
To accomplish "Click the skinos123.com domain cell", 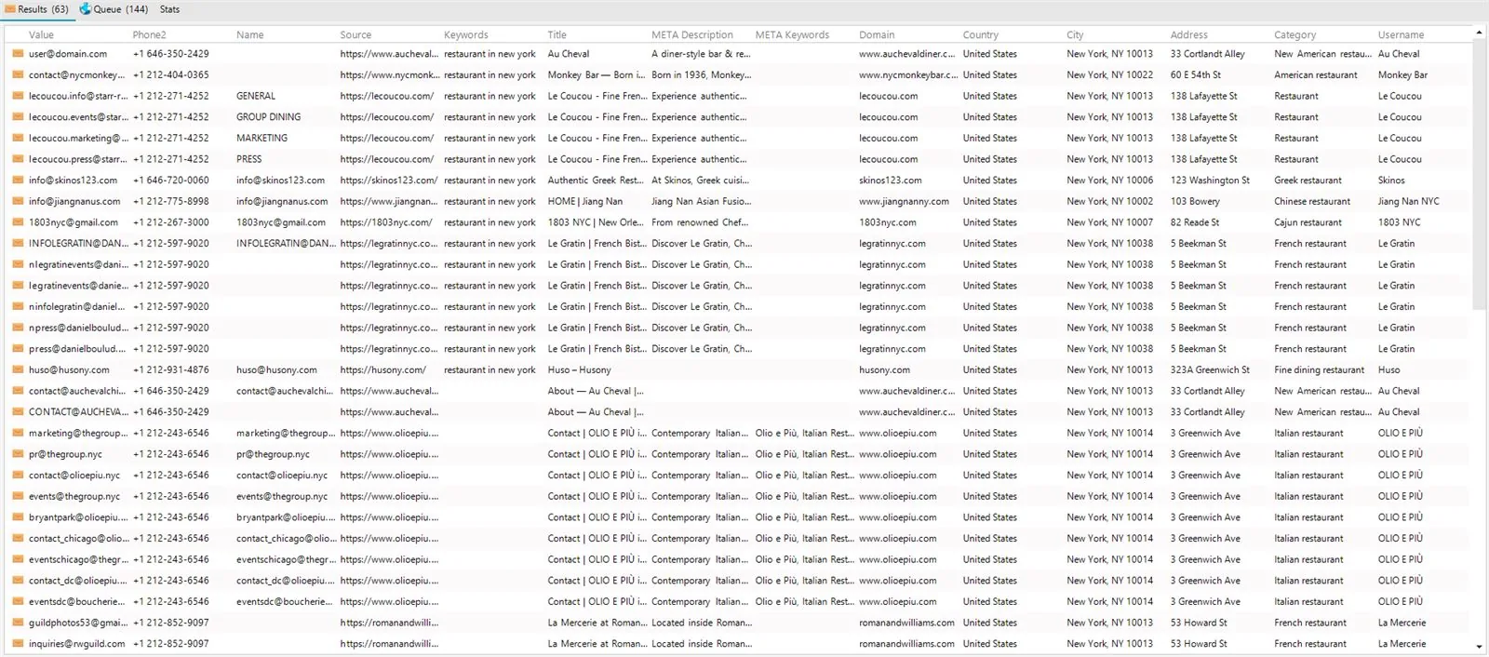I will [890, 181].
